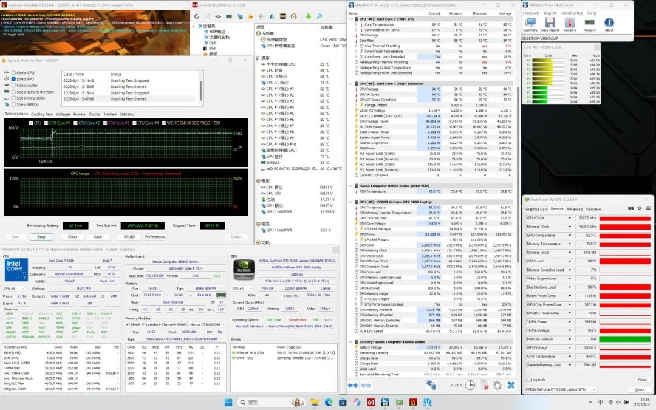This screenshot has height=410, width=656.
Task: Click the blue expand-arrows icon in the HWiNFO sensor window
Action: point(353,385)
